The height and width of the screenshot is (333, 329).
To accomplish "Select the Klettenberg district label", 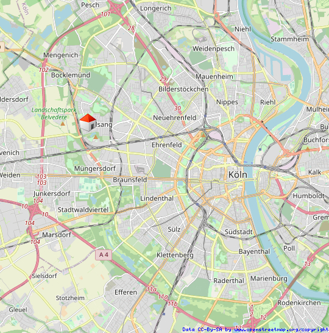I will tap(175, 255).
